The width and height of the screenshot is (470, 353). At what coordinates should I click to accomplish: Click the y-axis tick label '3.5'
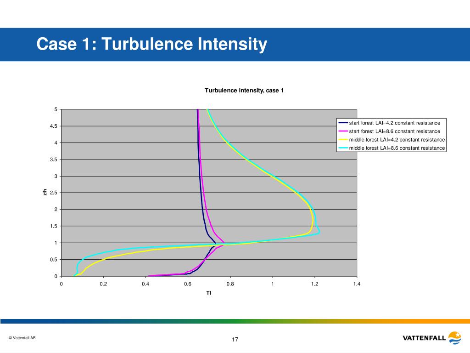coord(54,159)
